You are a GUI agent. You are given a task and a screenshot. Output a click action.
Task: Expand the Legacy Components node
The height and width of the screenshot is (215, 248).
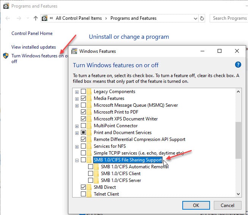(x=77, y=92)
